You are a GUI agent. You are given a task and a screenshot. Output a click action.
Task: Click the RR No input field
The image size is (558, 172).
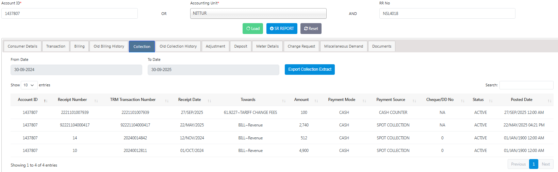coord(447,14)
